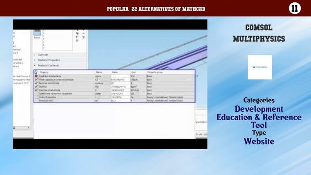Select the Coefficient of thermal expansion row

115,94
